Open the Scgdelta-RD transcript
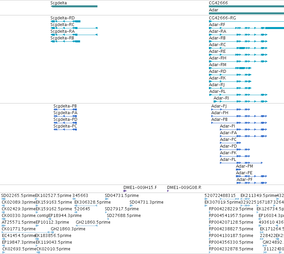The width and height of the screenshot is (284, 254). (65, 21)
